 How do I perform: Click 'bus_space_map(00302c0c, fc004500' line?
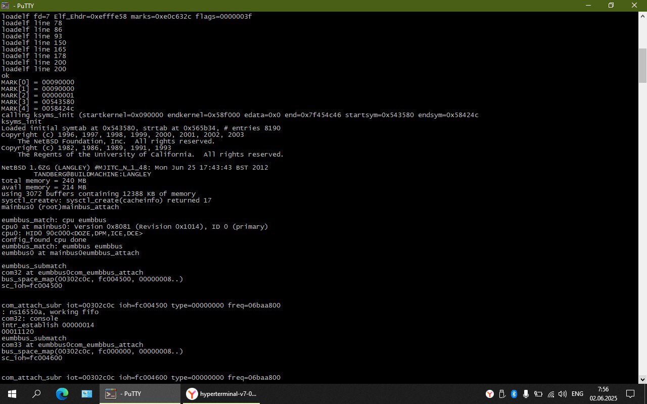(x=93, y=279)
